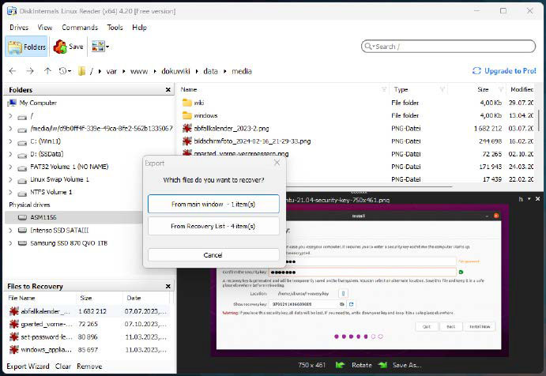The width and height of the screenshot is (546, 376).
Task: Click Upgrade to Pro! link
Action: pos(504,71)
